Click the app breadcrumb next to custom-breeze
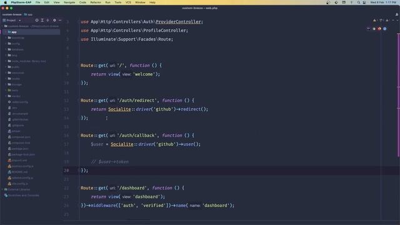This screenshot has width=400, height=225. [28, 14]
